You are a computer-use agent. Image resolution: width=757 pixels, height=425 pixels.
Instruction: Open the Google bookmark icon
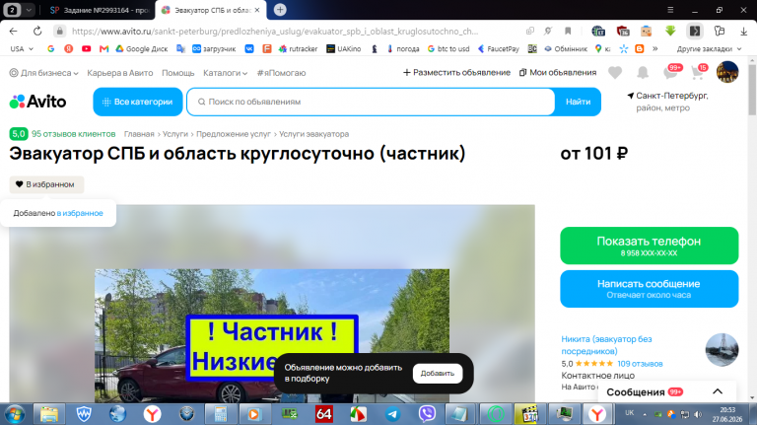pos(50,48)
